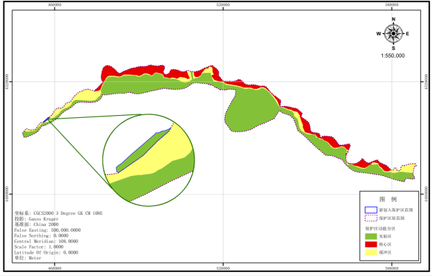Select the green 实验区 legend swatch

pos(371,236)
